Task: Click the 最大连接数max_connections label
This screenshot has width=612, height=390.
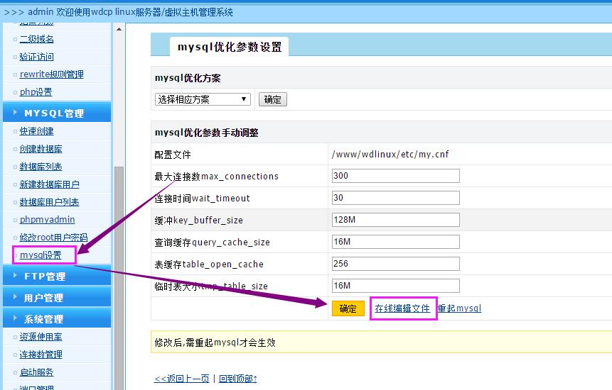Action: point(217,177)
